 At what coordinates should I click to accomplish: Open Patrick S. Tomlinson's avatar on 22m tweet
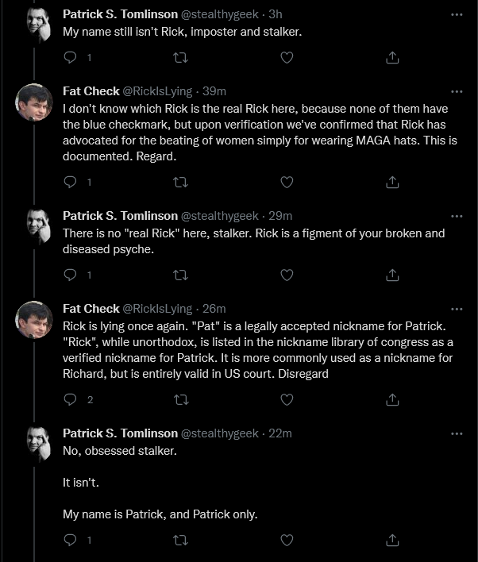(39, 444)
